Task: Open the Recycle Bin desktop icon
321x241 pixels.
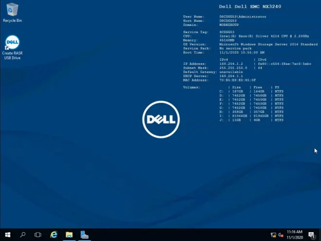Action: coord(12,13)
